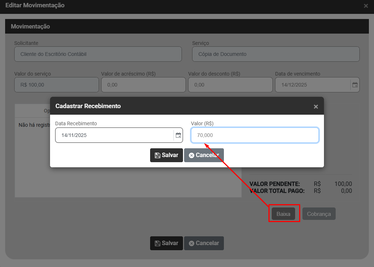Close the Cadastrar Recebimento dialog
This screenshot has width=374, height=267.
point(316,107)
